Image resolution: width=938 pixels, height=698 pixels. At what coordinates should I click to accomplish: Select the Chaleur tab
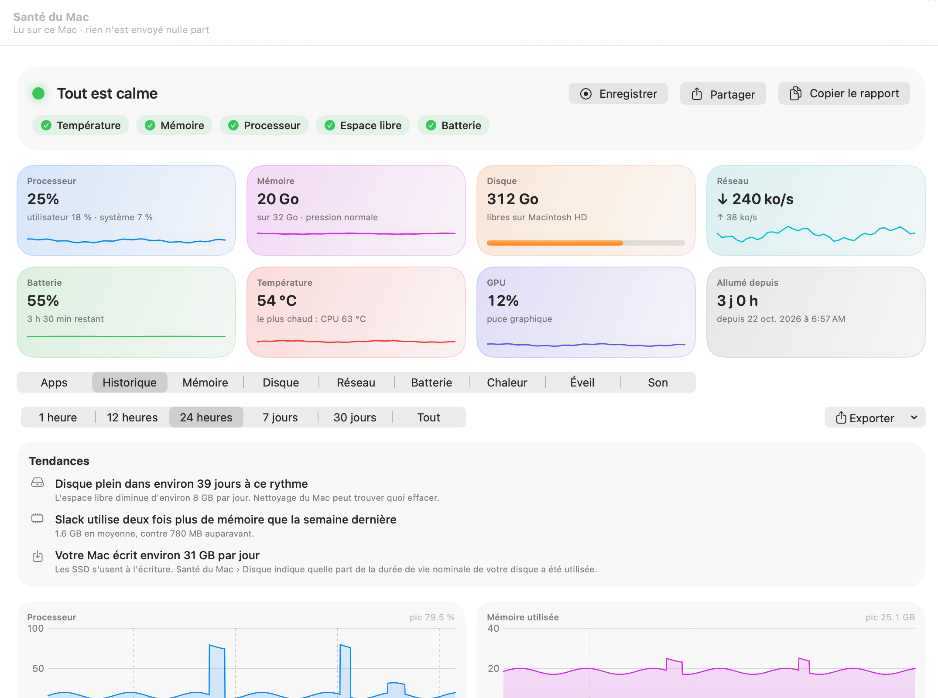click(507, 383)
